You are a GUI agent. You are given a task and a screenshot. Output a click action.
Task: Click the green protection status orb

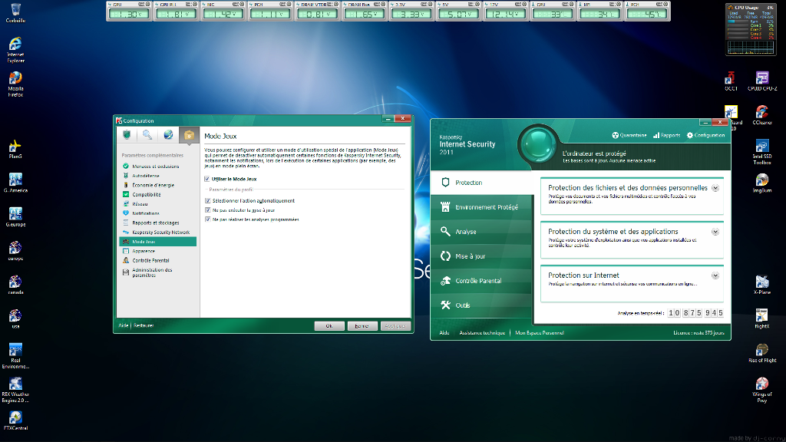(x=538, y=145)
